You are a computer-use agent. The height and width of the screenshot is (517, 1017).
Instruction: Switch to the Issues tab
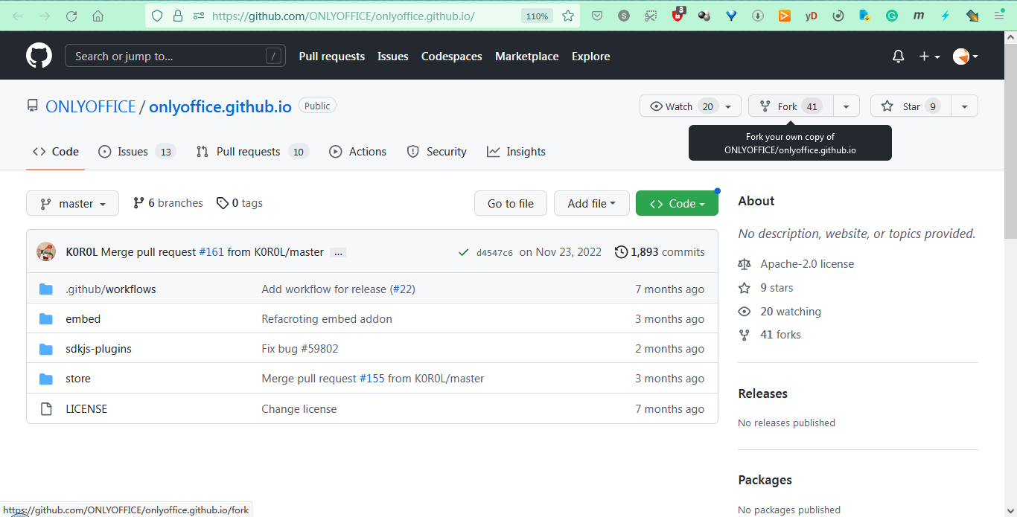[x=137, y=152]
